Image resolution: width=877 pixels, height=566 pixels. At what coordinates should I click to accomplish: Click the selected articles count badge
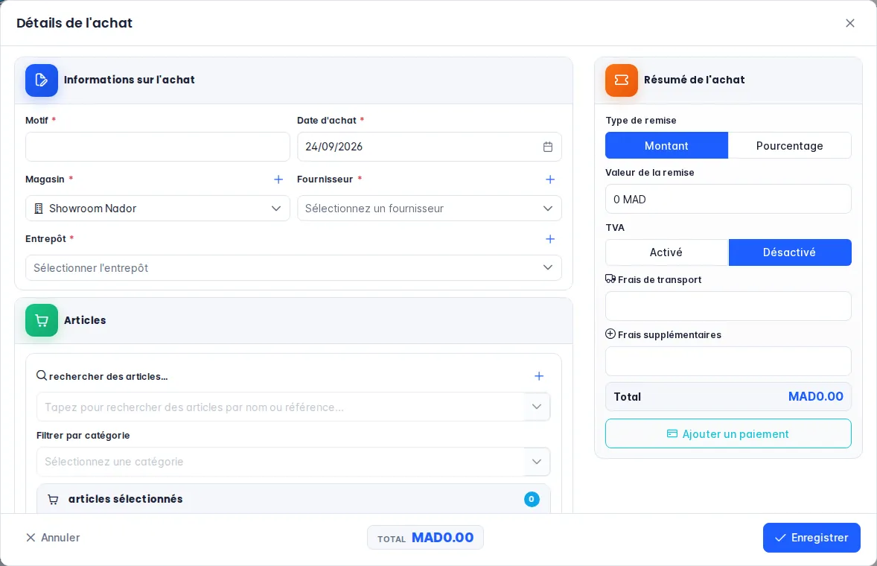click(x=532, y=499)
